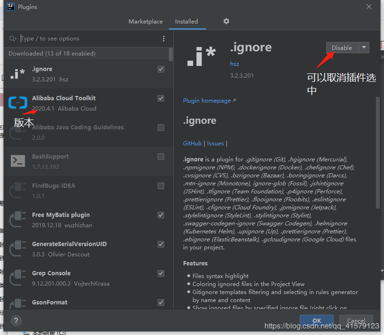The width and height of the screenshot is (384, 335).
Task: Click the BashSupport terminal icon
Action: (17, 161)
